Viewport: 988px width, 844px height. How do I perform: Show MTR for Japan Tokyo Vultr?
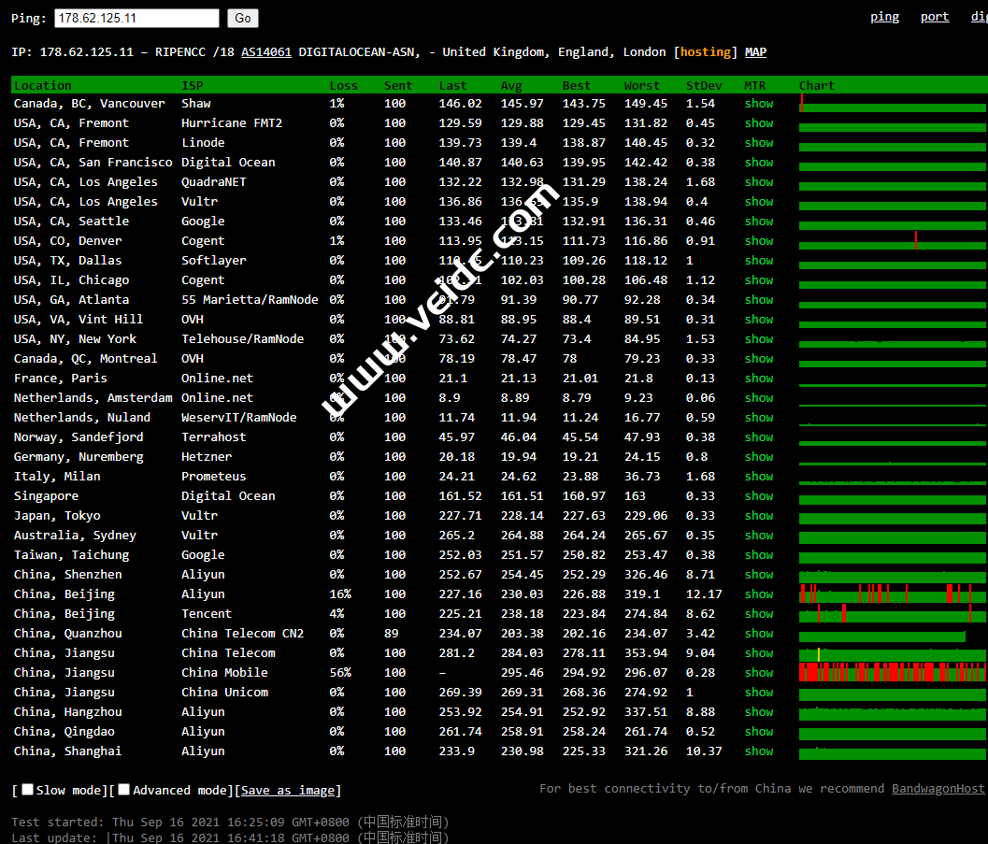(x=758, y=516)
